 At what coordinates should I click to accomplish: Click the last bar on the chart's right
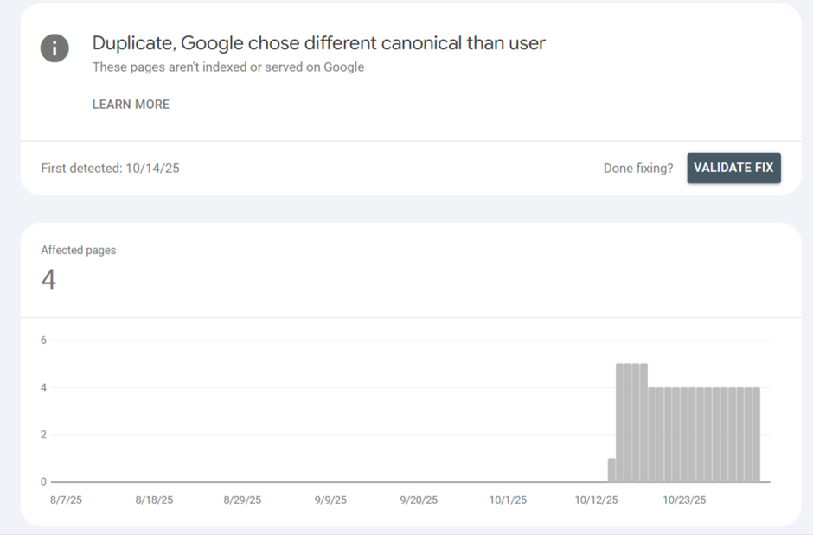click(756, 435)
